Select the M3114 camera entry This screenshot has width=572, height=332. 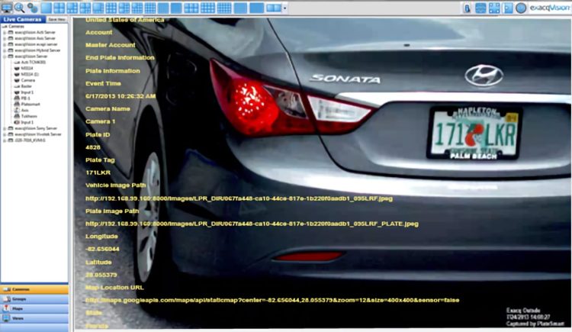tap(27, 68)
